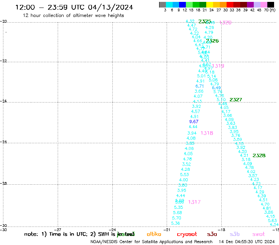The height and width of the screenshot is (245, 279).
Task: Select pass label 2325
Action: pos(205,21)
